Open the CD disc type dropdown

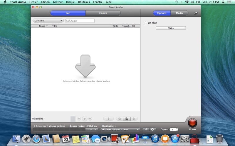pos(92,129)
